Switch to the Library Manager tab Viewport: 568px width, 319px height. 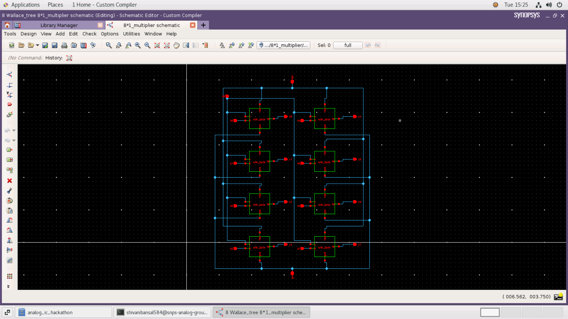click(x=59, y=25)
